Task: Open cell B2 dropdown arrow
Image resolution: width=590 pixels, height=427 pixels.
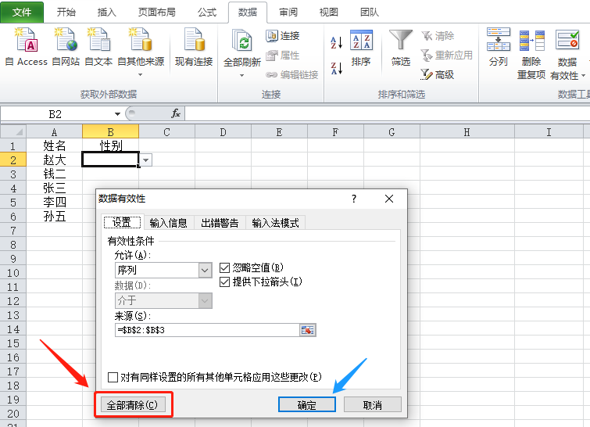Action: 146,160
